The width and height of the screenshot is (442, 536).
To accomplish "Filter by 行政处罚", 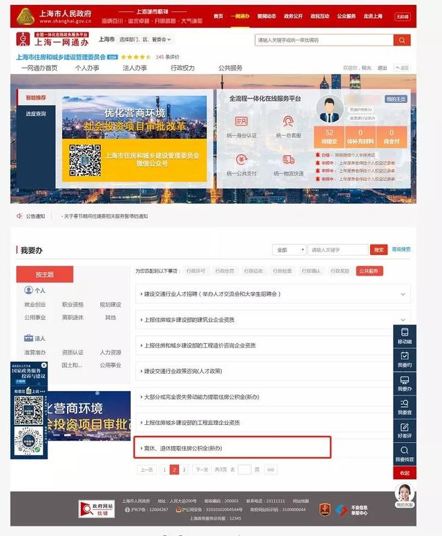I will [x=224, y=271].
